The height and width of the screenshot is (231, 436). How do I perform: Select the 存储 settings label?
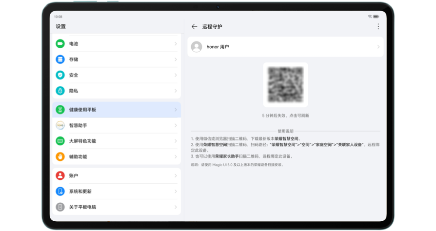pyautogui.click(x=74, y=59)
